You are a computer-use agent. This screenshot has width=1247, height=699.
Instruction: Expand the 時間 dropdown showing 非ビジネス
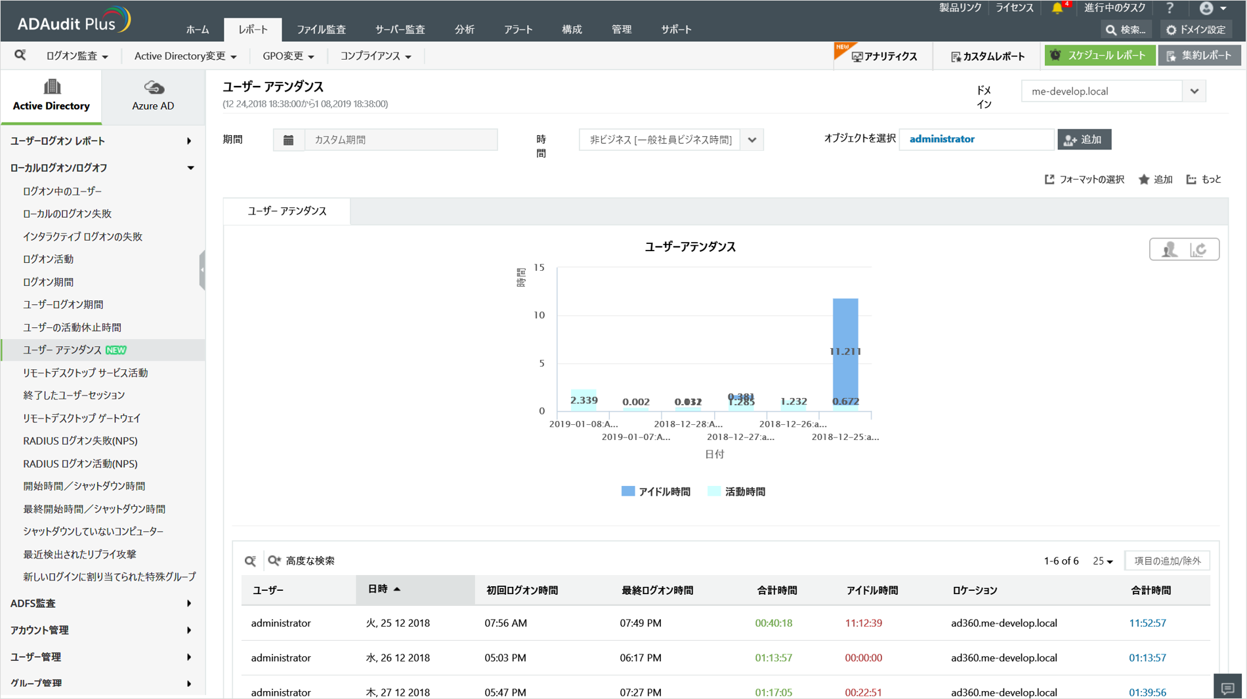tap(751, 140)
